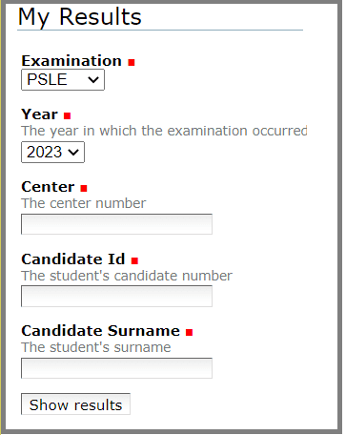Focus the Center number input field
This screenshot has height=435, width=346.
click(116, 224)
